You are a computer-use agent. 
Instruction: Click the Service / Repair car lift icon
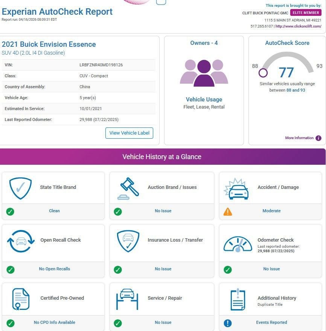click(x=128, y=299)
